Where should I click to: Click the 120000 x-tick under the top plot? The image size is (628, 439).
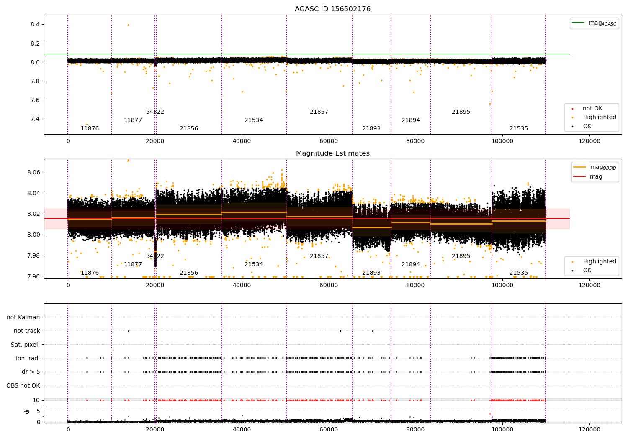click(589, 141)
